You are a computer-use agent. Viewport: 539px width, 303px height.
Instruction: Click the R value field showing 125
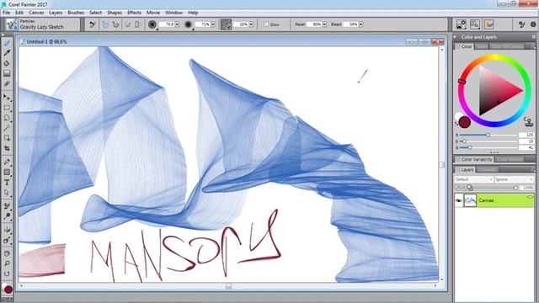pos(526,135)
